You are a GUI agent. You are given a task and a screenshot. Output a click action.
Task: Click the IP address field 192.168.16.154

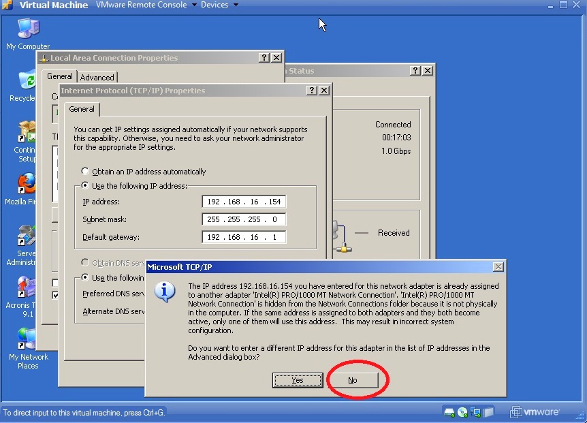click(244, 202)
